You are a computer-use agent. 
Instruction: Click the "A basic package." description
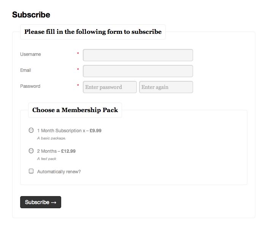(51, 138)
